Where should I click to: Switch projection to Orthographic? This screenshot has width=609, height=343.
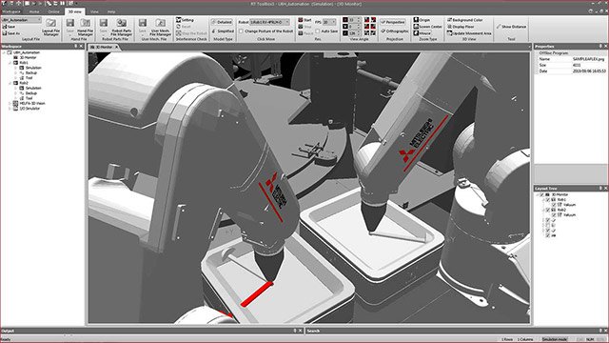point(395,31)
